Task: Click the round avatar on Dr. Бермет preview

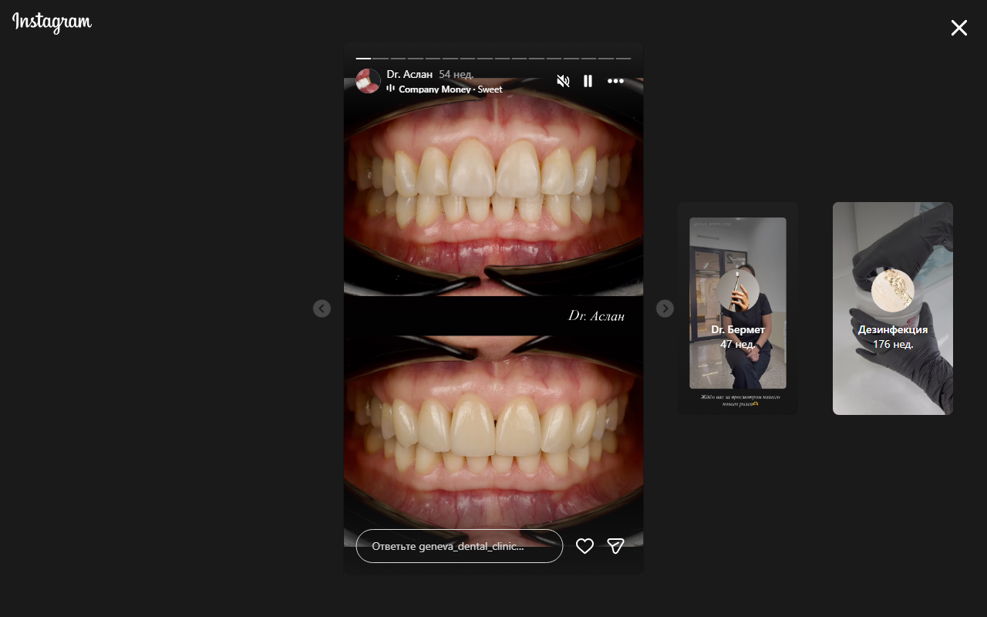Action: tap(738, 291)
